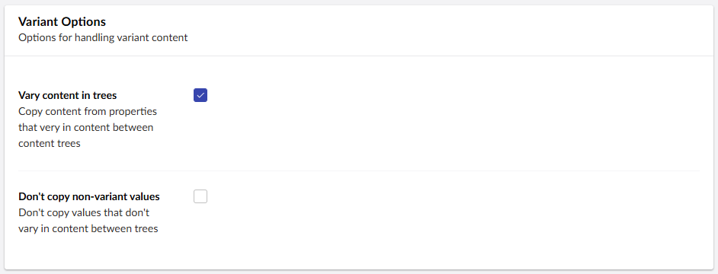The width and height of the screenshot is (718, 274).
Task: Click the bold 'Vary content in trees' label
Action: click(x=67, y=95)
